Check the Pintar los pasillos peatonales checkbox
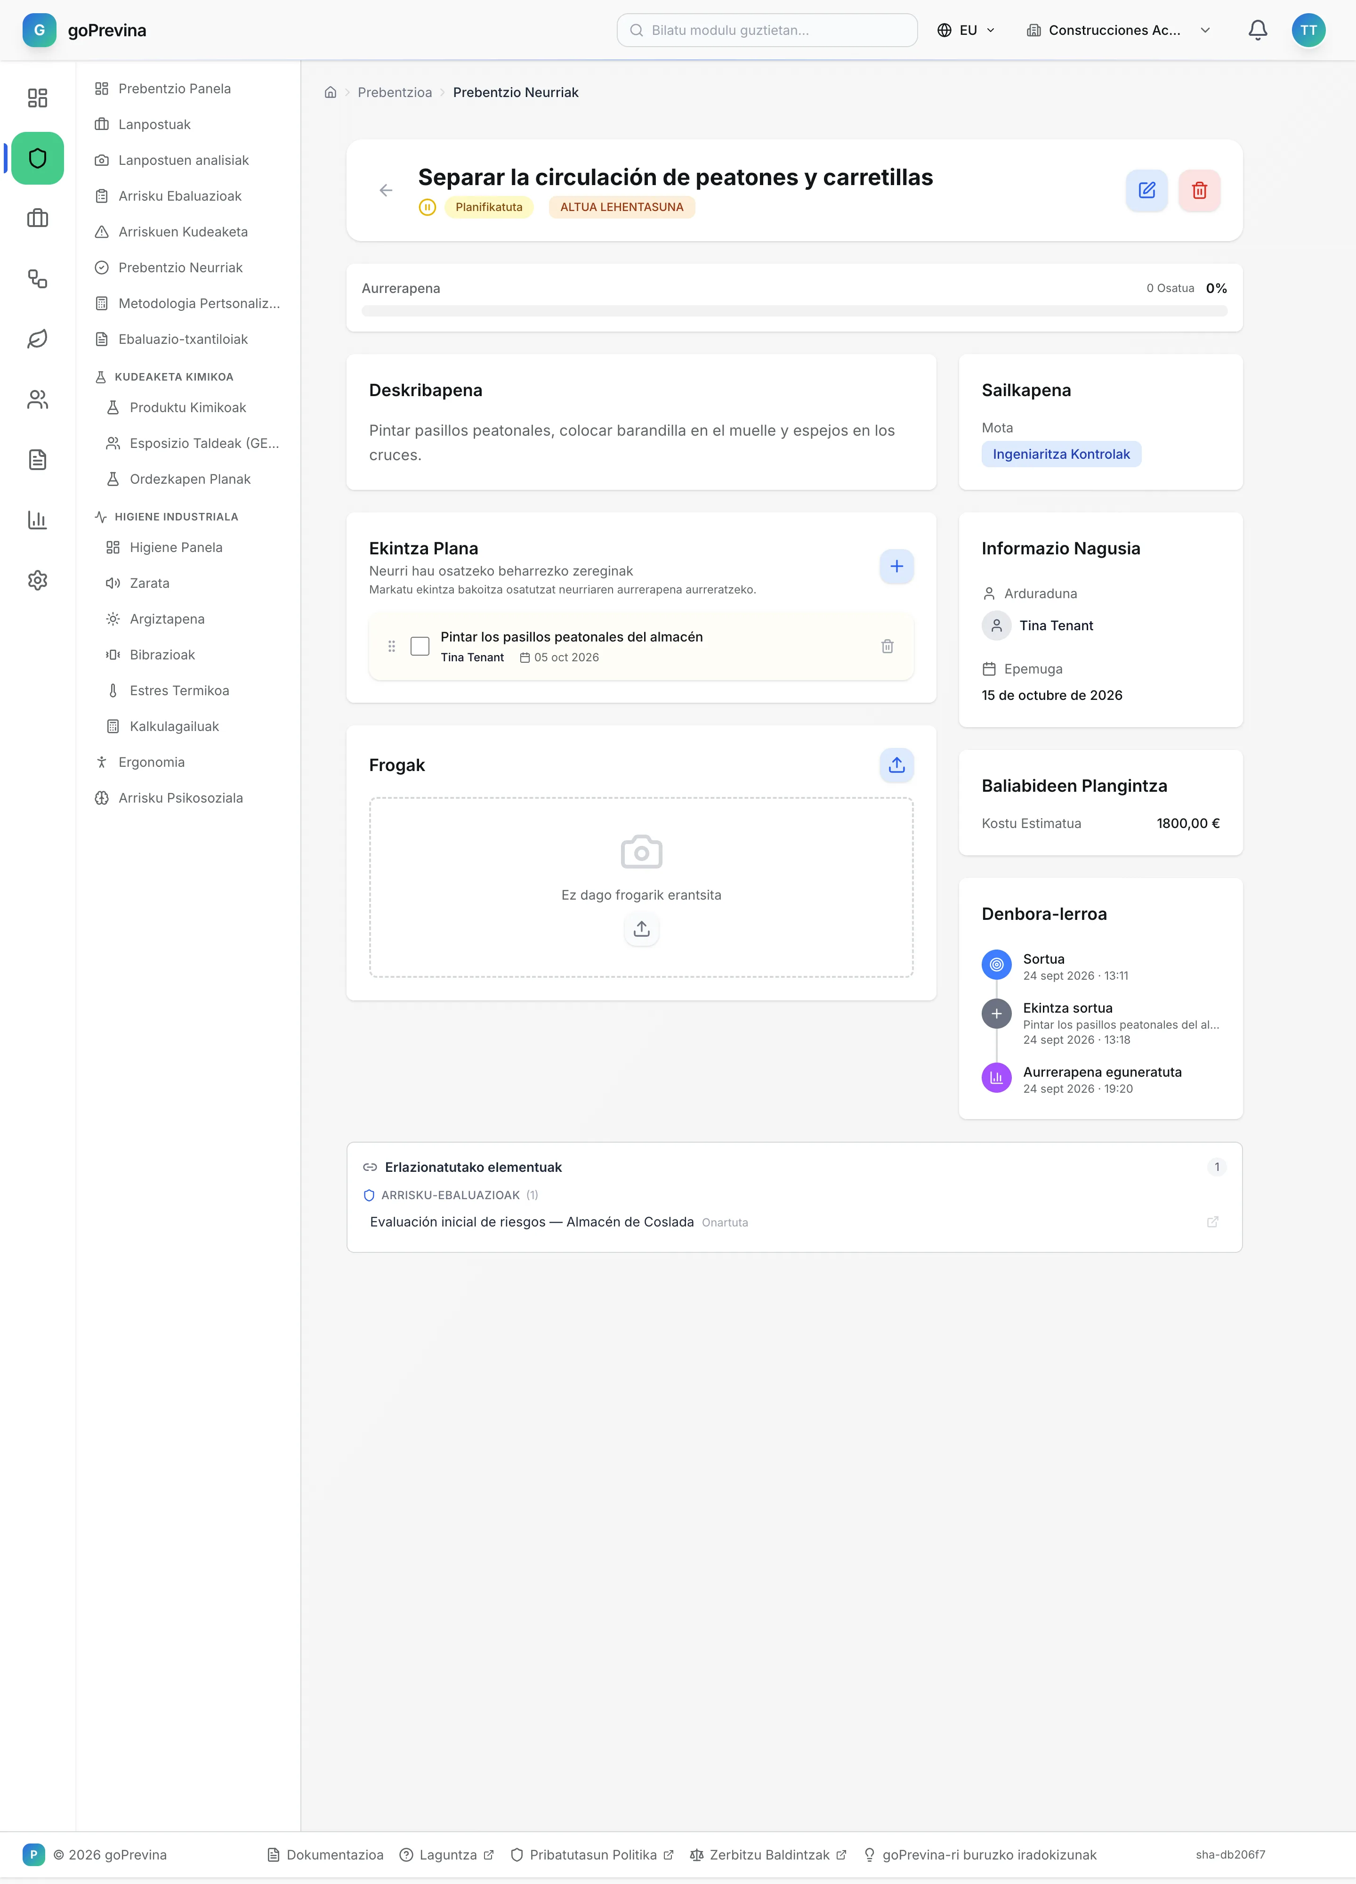The height and width of the screenshot is (1884, 1356). tap(420, 646)
